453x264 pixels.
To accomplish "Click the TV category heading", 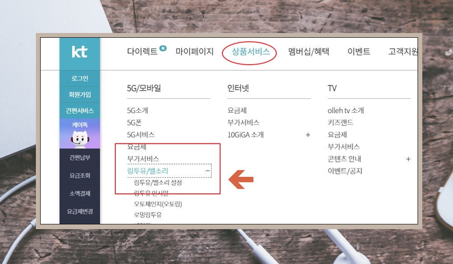I will coord(332,88).
